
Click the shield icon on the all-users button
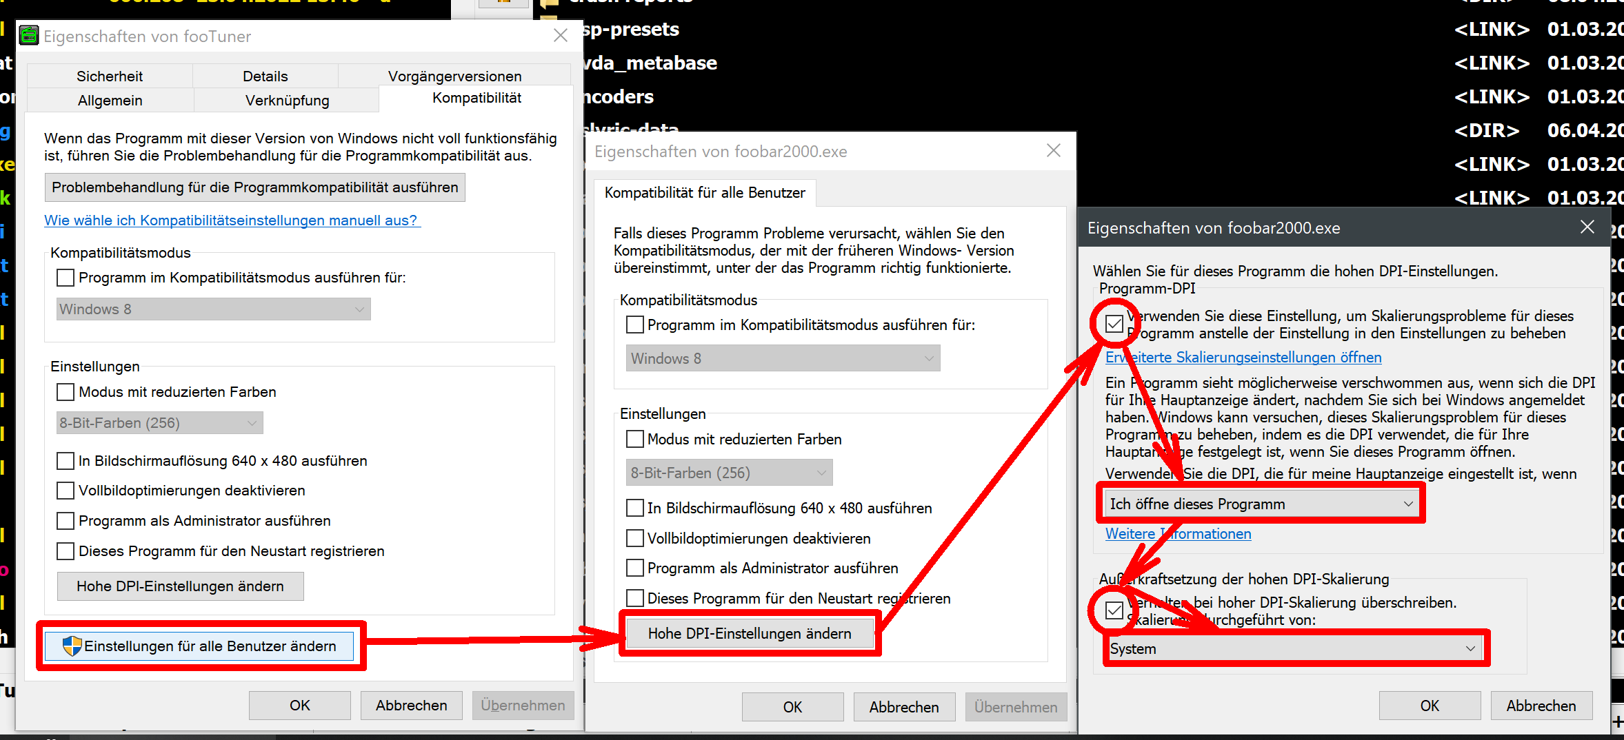click(72, 646)
